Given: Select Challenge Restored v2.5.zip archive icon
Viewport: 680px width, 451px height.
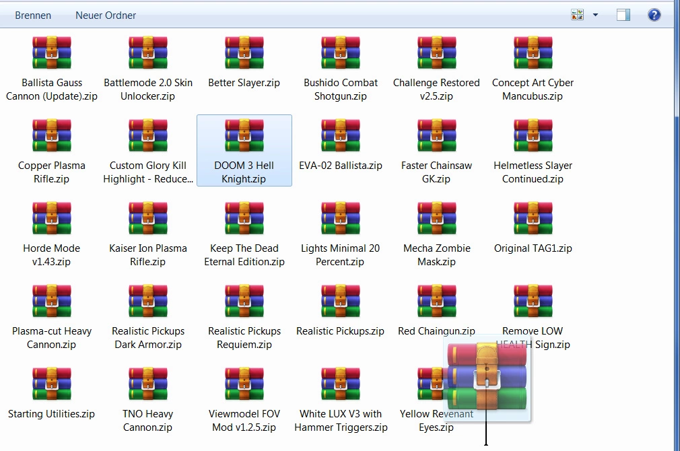Looking at the screenshot, I should (437, 53).
